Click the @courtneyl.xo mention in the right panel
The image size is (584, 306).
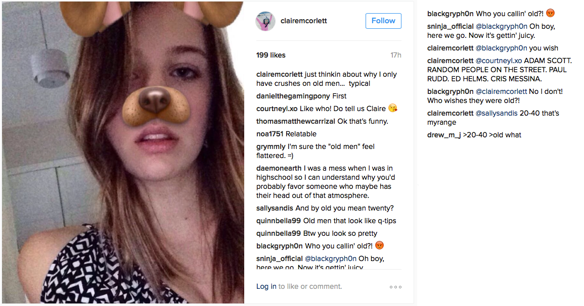tap(498, 61)
